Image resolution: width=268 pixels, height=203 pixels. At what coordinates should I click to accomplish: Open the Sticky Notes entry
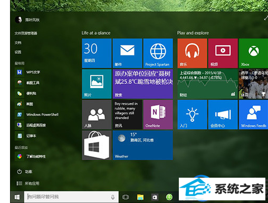(x=26, y=93)
